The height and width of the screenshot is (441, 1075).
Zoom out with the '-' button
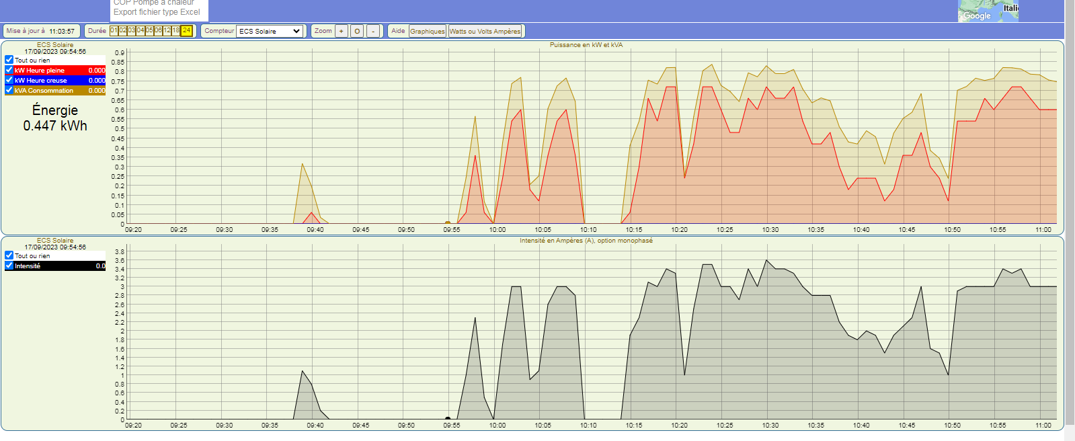[x=373, y=31]
